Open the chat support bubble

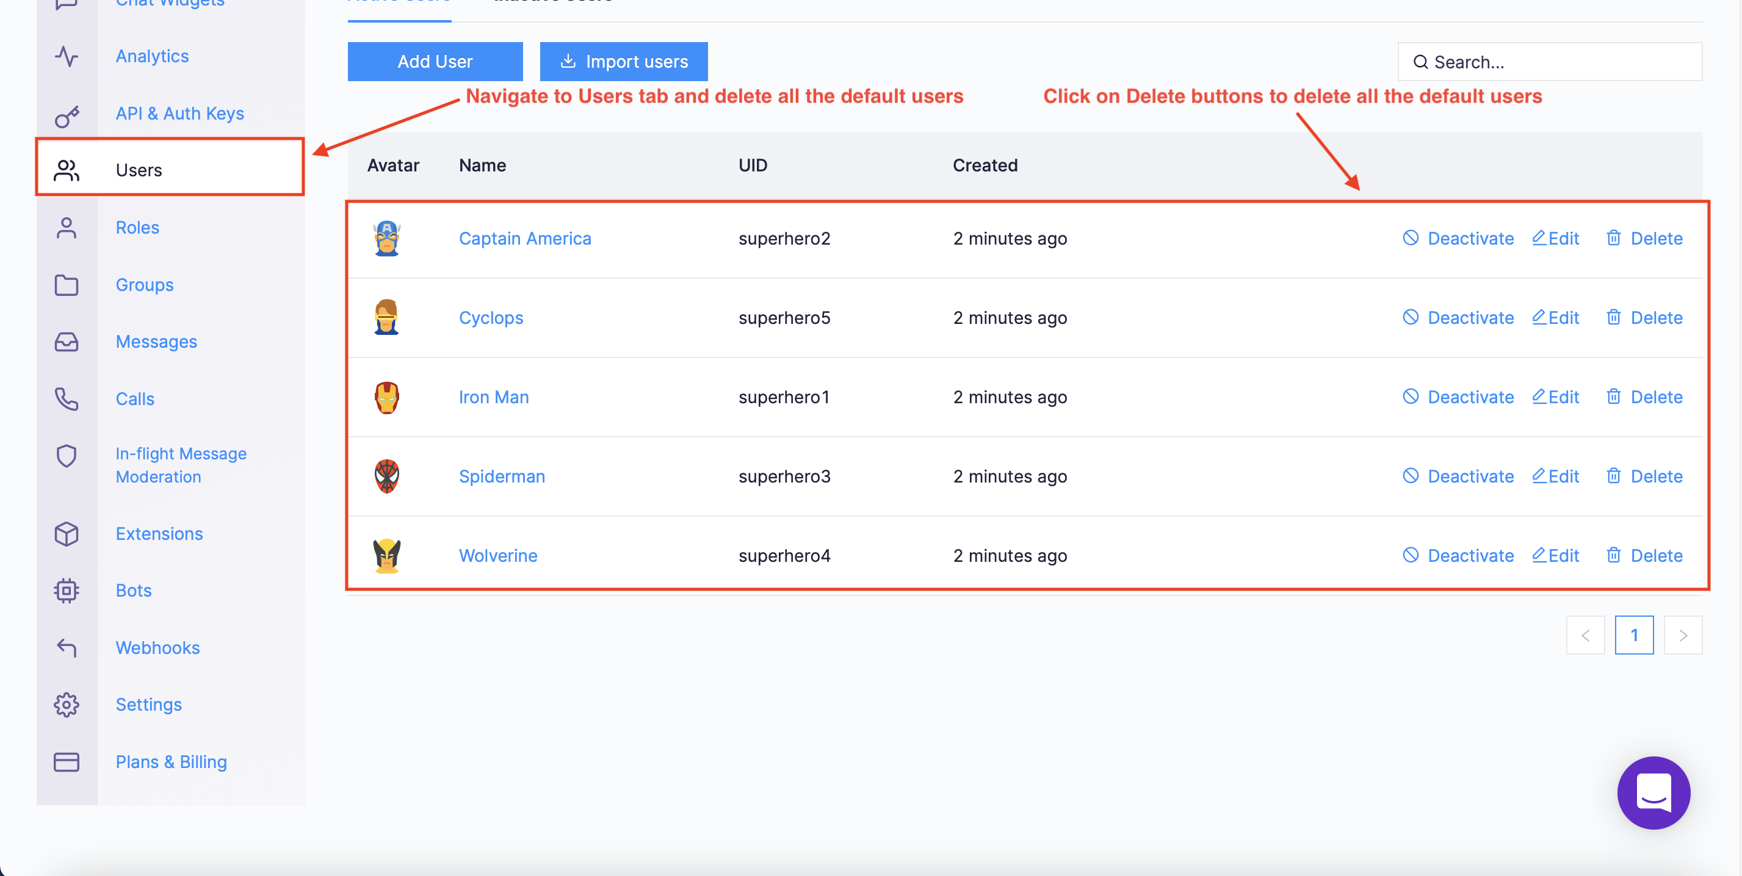pyautogui.click(x=1653, y=792)
